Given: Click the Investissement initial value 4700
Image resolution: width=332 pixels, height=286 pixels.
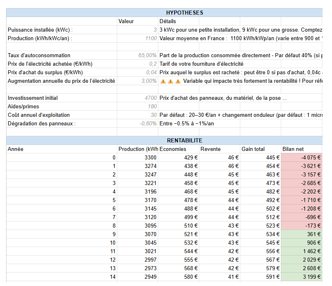Looking at the screenshot, I should [x=138, y=98].
